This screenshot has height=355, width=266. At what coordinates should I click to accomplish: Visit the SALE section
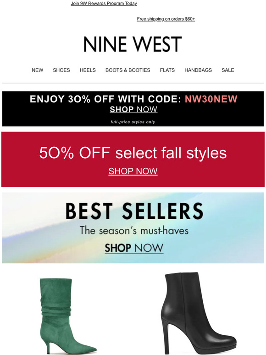coord(228,70)
